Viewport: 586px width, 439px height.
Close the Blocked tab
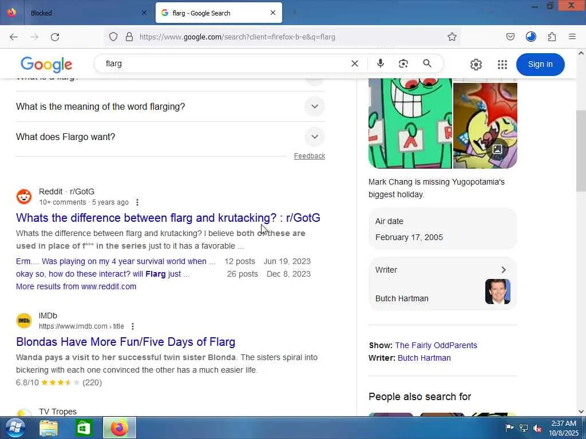pyautogui.click(x=144, y=13)
